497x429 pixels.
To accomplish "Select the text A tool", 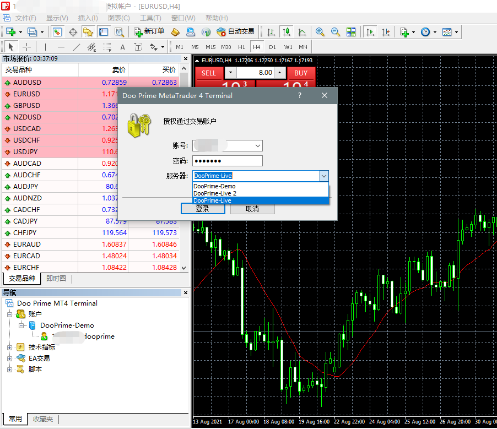I will (122, 47).
